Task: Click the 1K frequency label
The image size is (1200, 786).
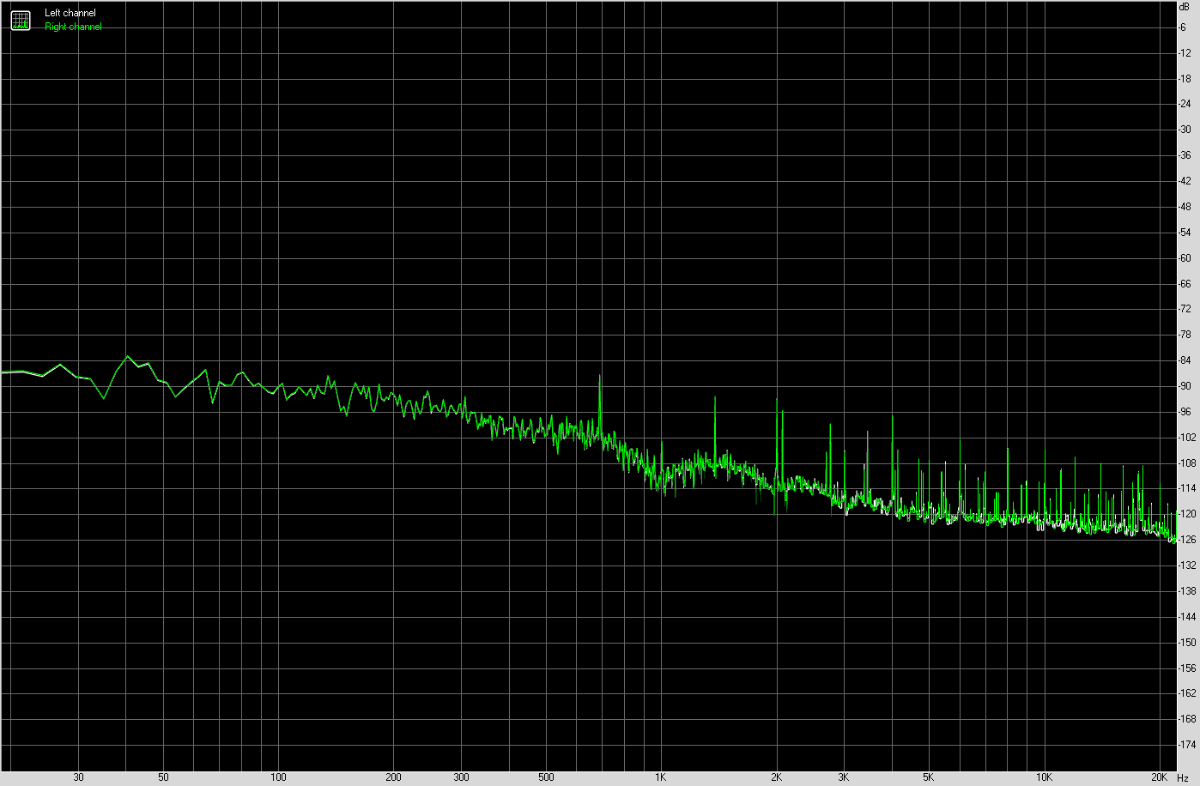Action: click(x=661, y=777)
